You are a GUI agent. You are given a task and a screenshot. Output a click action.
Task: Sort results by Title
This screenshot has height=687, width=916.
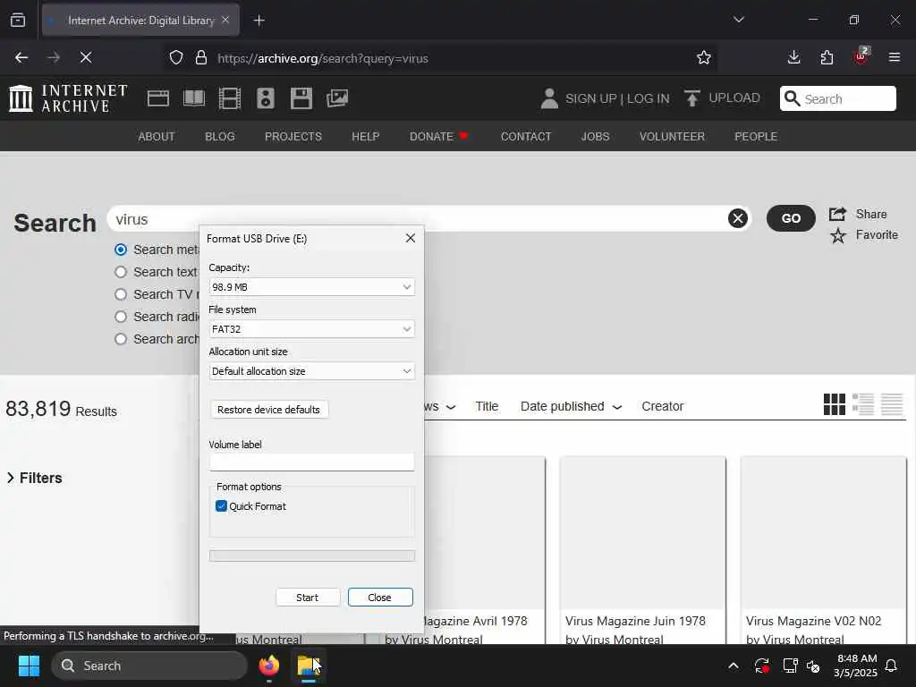click(x=487, y=406)
